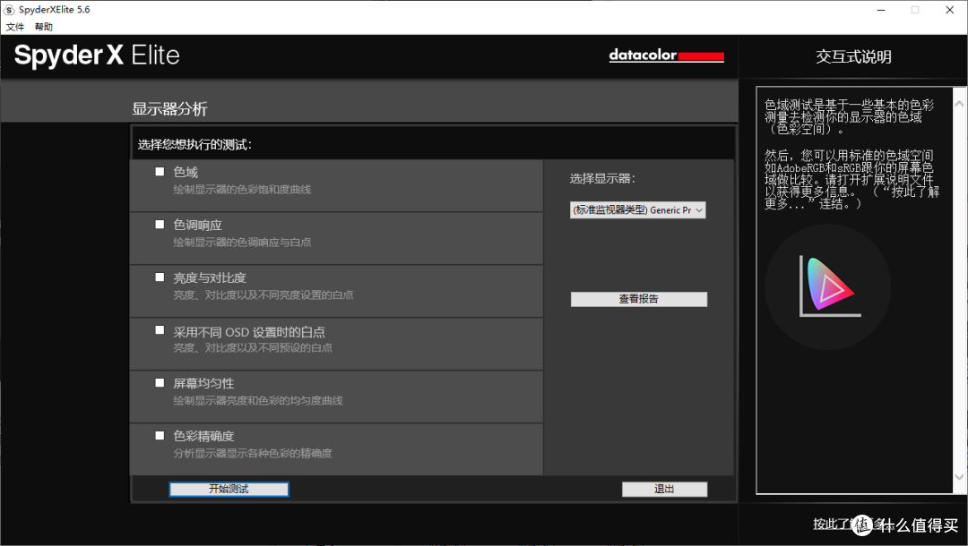Enable 采用不同 OSD 设置时的白点 checkbox
This screenshot has width=968, height=546.
point(160,330)
